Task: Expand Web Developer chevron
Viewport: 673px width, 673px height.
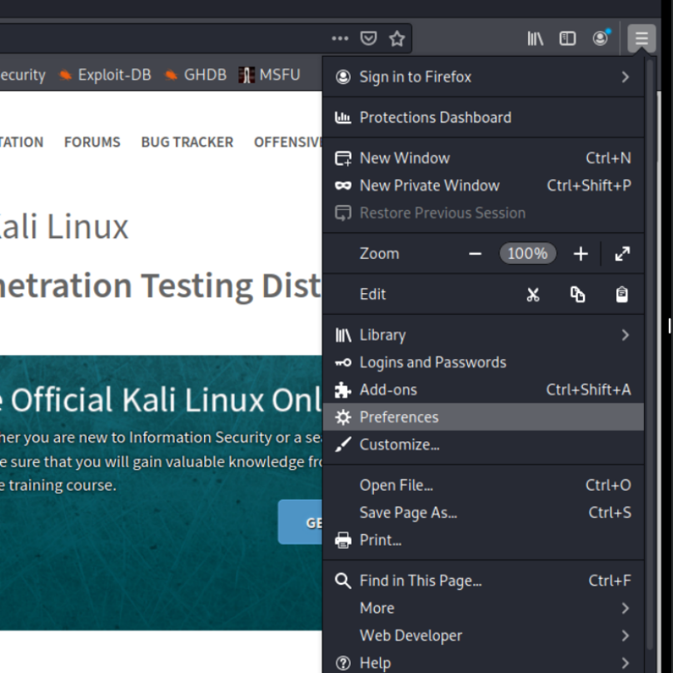Action: (626, 636)
